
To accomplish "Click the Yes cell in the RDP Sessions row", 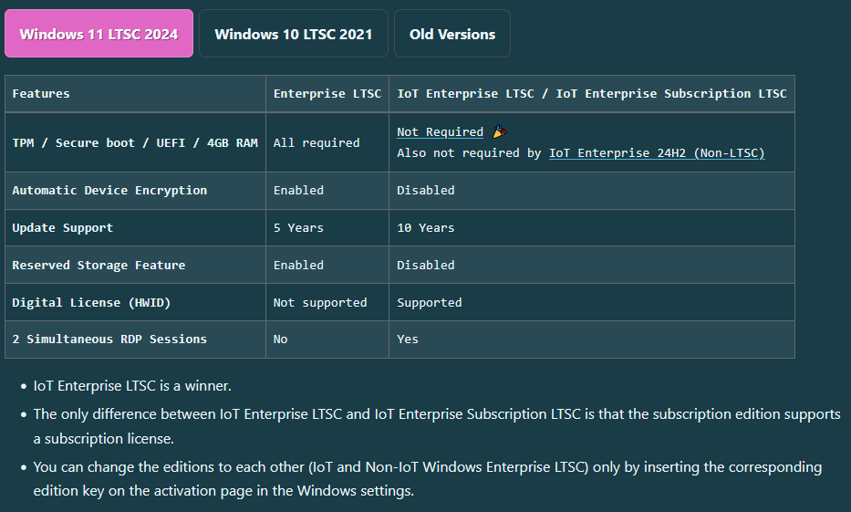I will click(x=592, y=340).
